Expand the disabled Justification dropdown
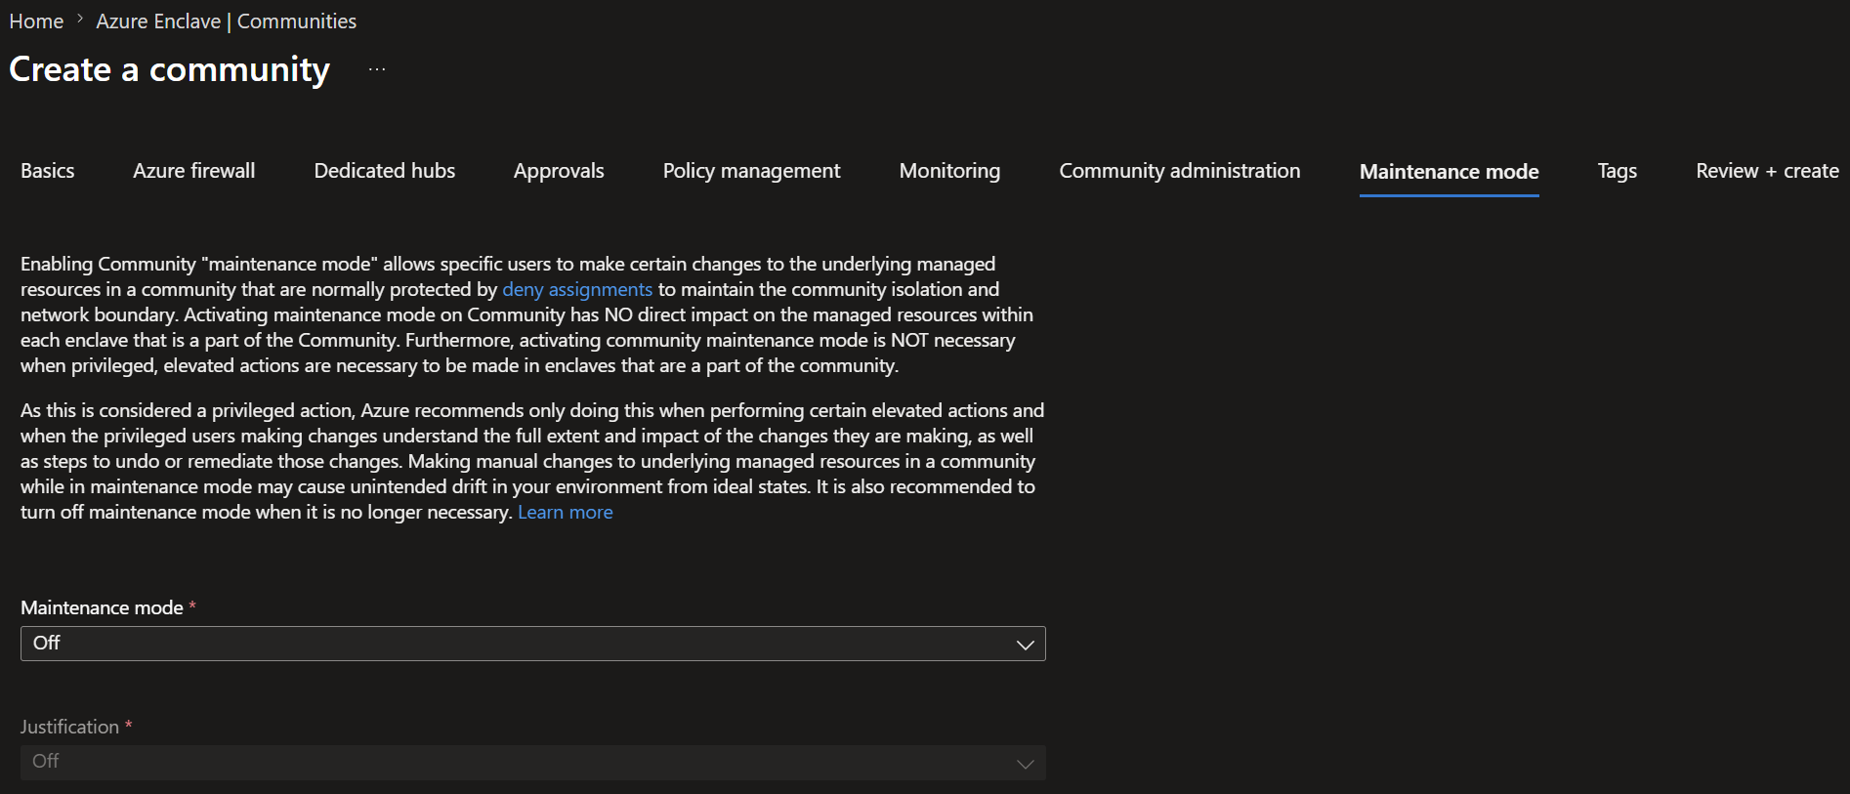Viewport: 1850px width, 794px height. (x=533, y=763)
